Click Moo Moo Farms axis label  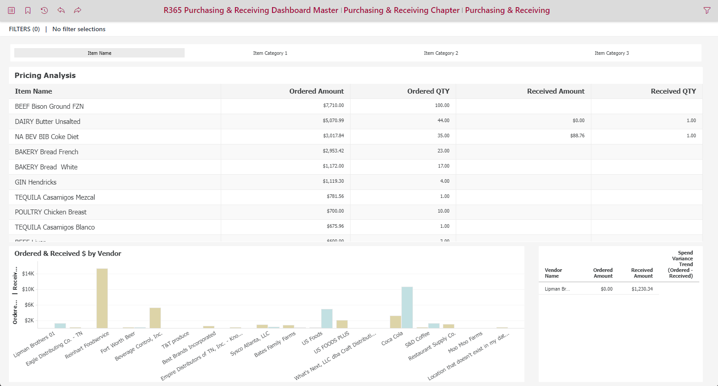pyautogui.click(x=465, y=342)
